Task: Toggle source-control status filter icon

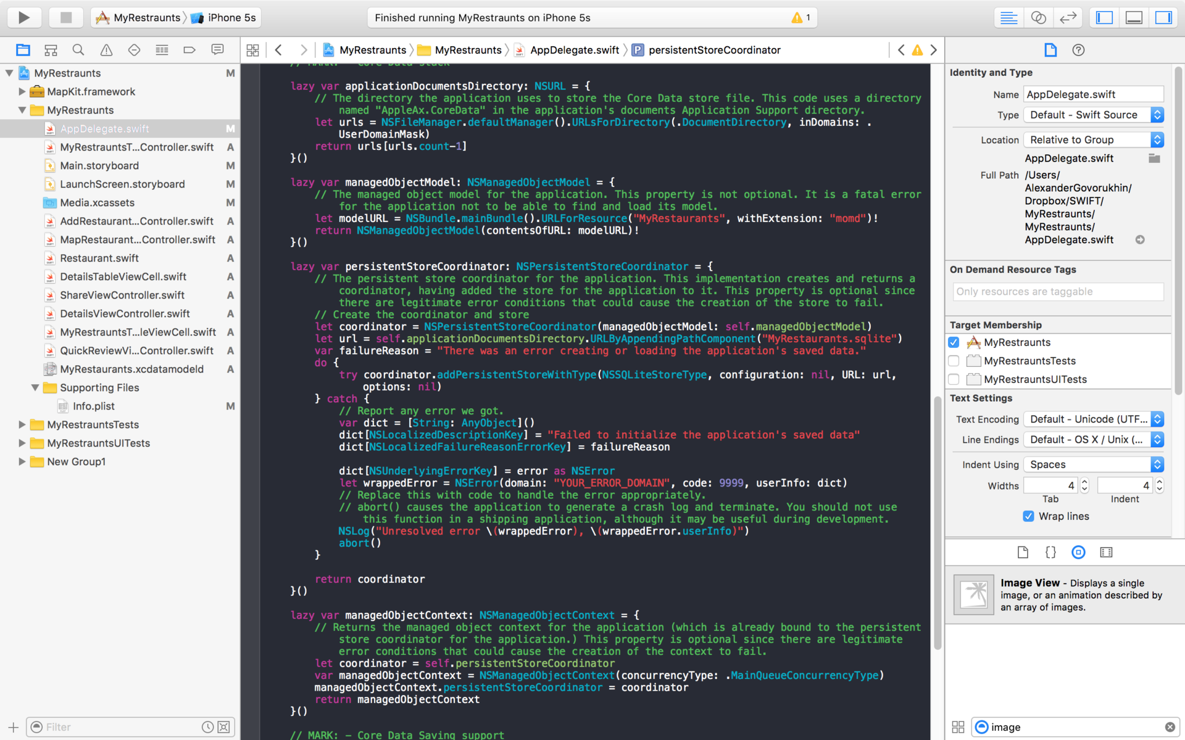Action: [223, 727]
